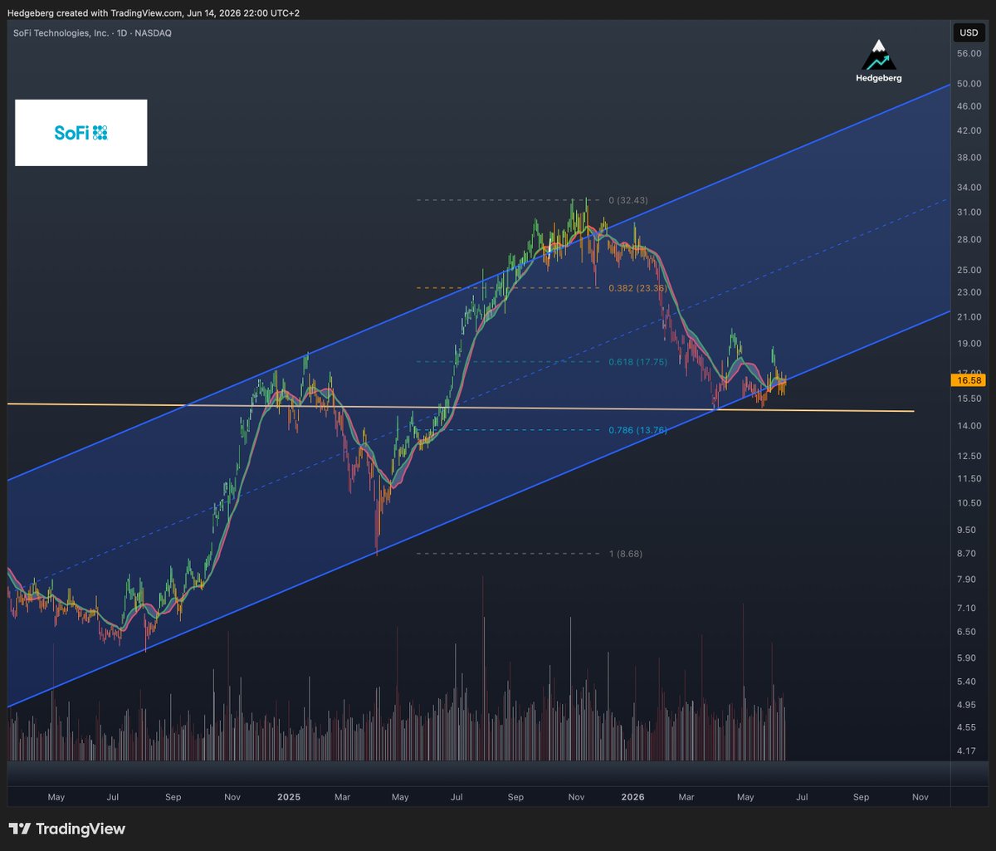Click the 2026 year label on time axis
Screen dimensions: 996x851
tap(632, 797)
